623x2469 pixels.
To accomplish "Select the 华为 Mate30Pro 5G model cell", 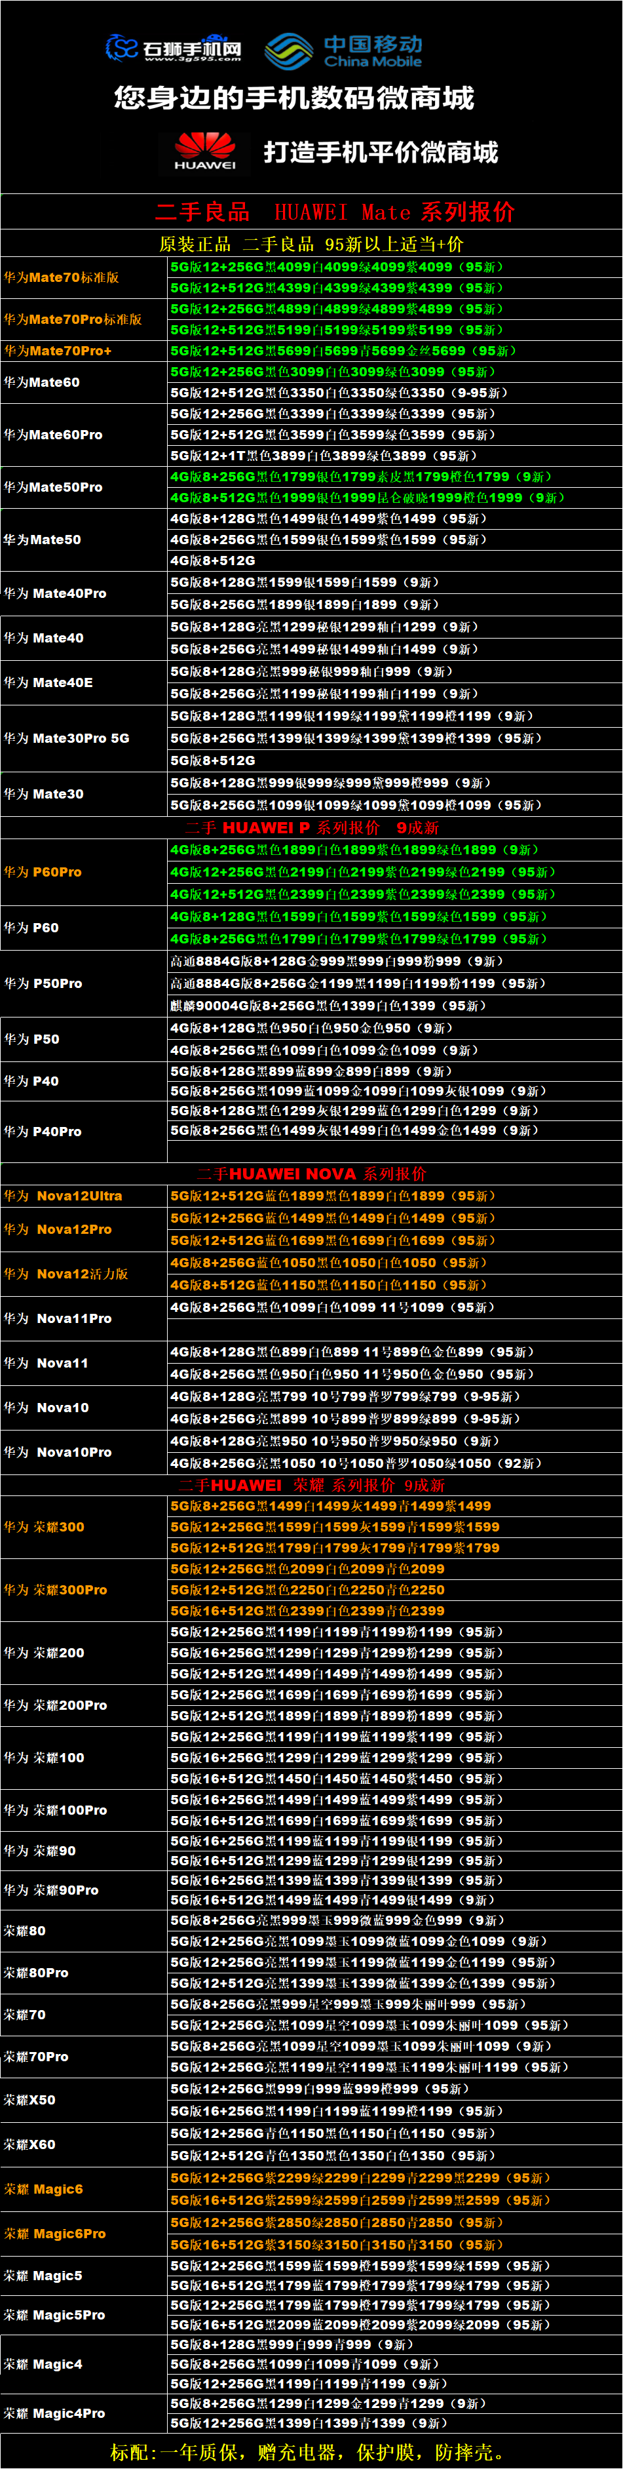I will (x=85, y=738).
